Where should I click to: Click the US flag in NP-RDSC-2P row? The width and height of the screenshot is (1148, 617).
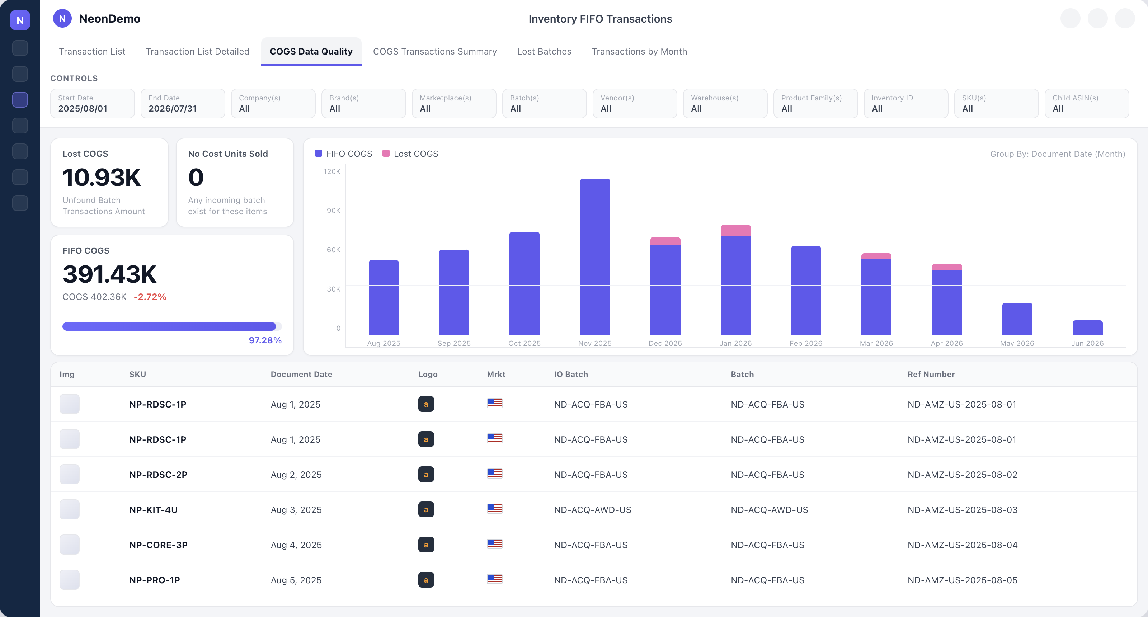[495, 473]
